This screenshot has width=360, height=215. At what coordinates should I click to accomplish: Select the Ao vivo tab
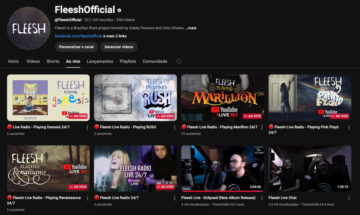click(x=73, y=61)
